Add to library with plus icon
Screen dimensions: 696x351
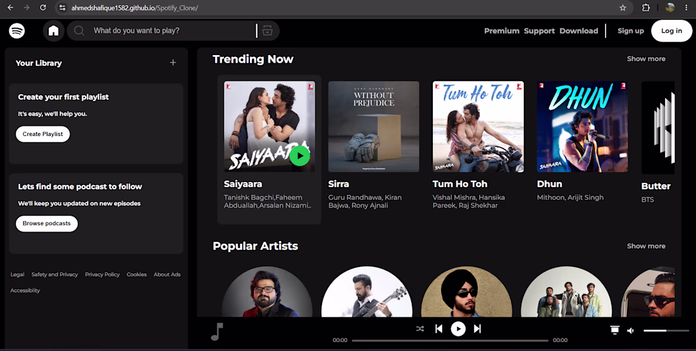[173, 63]
